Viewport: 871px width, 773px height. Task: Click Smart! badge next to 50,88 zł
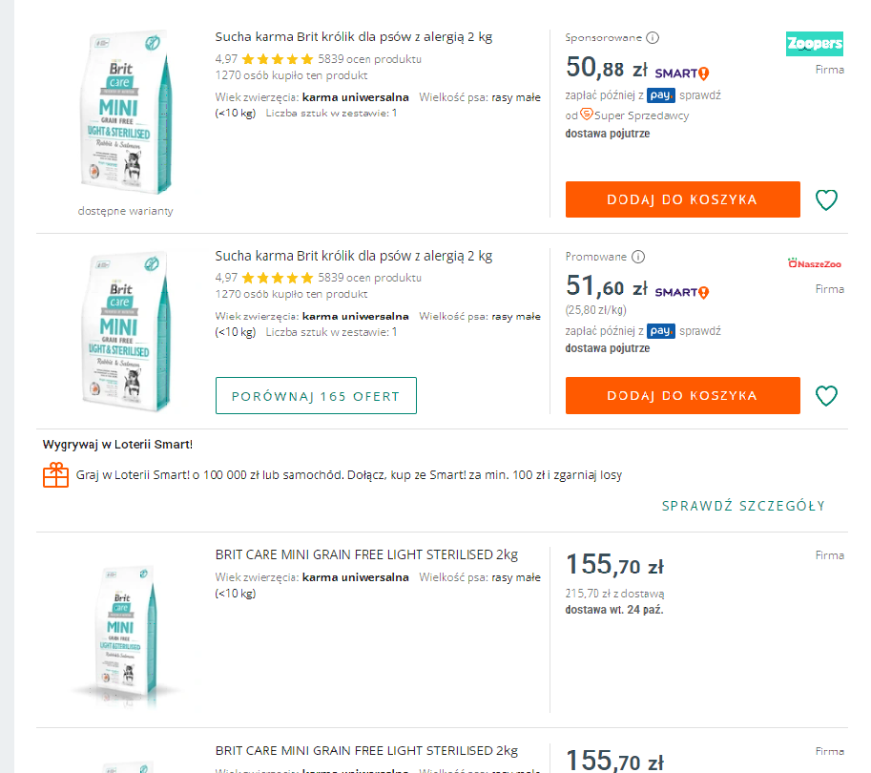682,73
